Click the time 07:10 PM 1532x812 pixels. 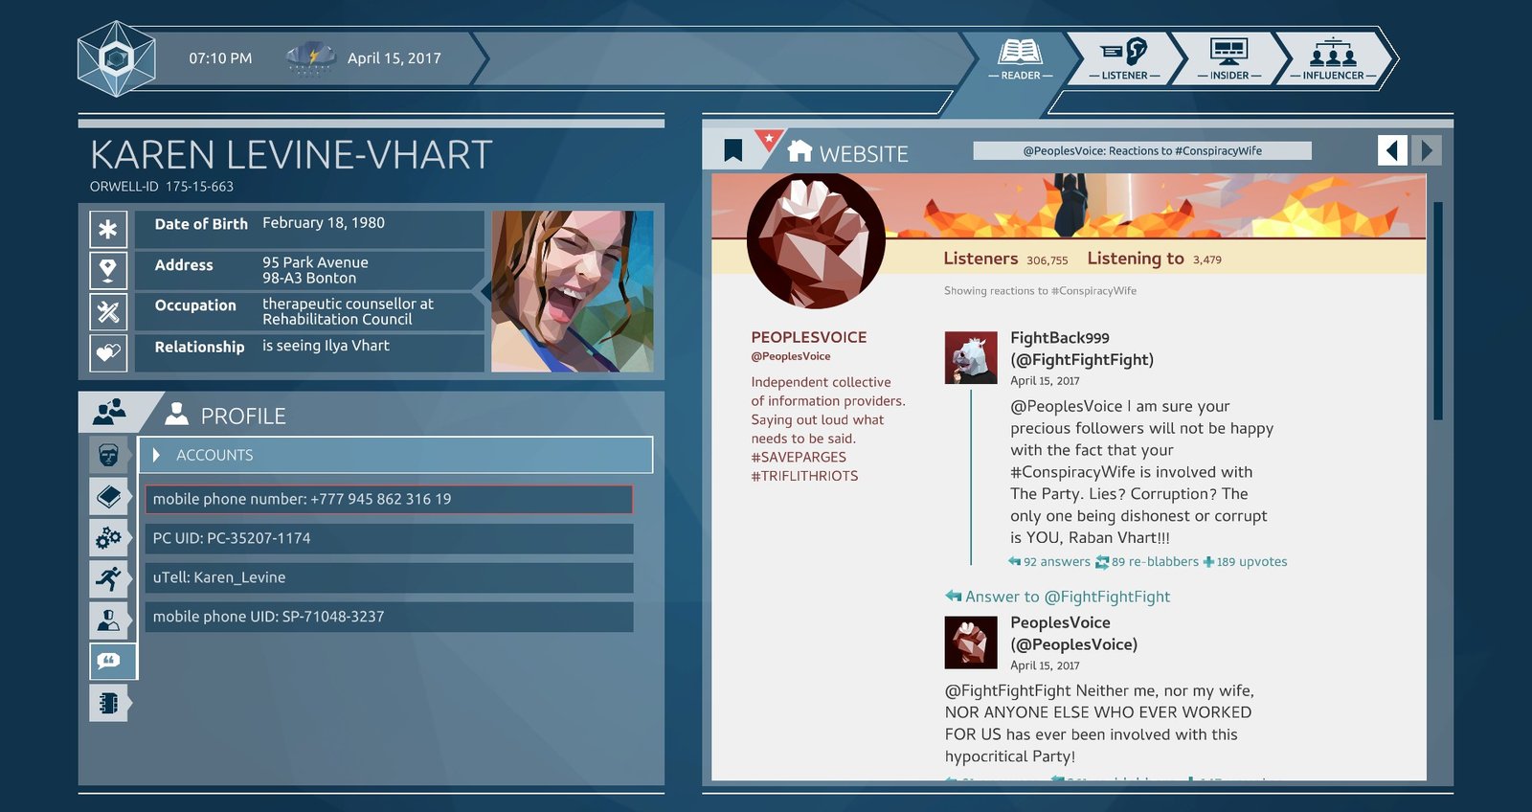coord(220,58)
